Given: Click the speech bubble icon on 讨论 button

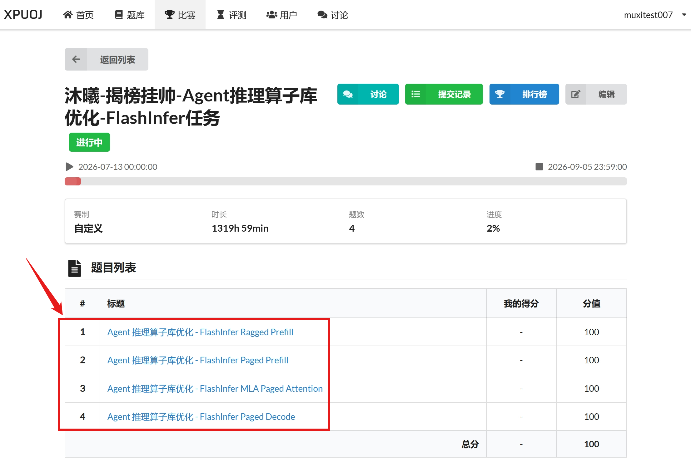Looking at the screenshot, I should (348, 94).
